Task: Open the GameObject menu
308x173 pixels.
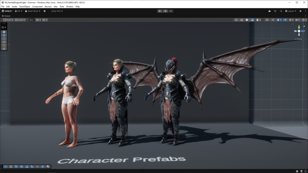Action: (24, 6)
